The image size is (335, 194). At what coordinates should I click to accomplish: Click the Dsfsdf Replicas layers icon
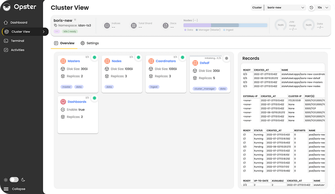pos(195,78)
